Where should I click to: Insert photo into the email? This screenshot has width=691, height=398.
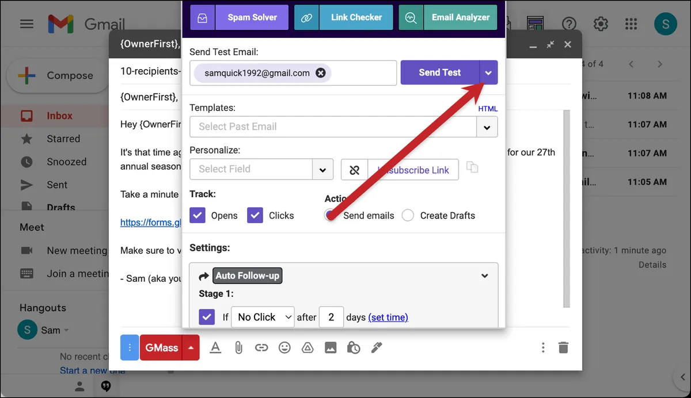[x=331, y=347]
